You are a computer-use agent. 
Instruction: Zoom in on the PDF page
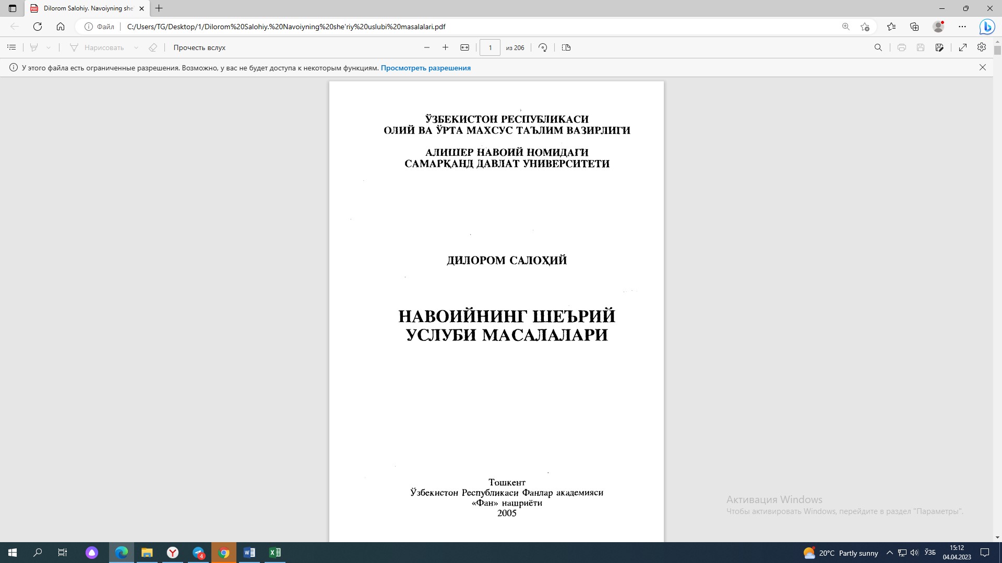coord(445,47)
